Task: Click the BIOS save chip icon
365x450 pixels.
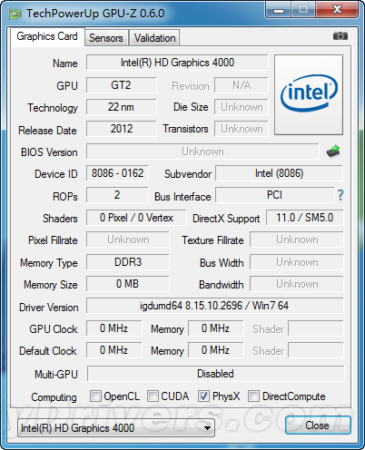Action: coord(333,152)
